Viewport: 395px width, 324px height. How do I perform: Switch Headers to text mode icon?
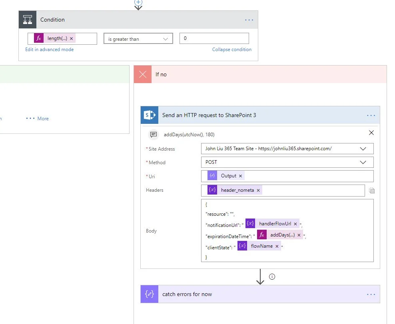(x=371, y=191)
